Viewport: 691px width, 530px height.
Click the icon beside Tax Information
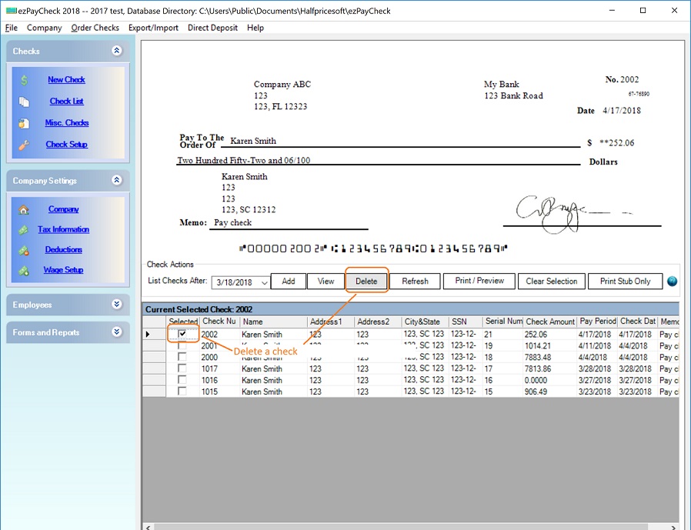[24, 230]
